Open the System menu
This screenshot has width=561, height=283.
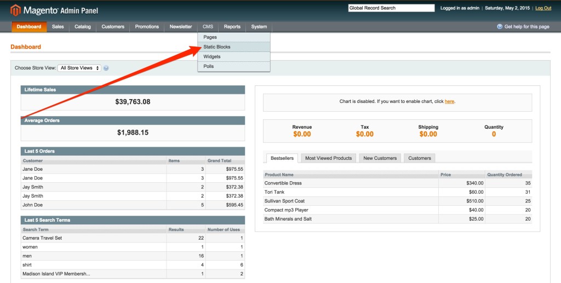pyautogui.click(x=259, y=27)
